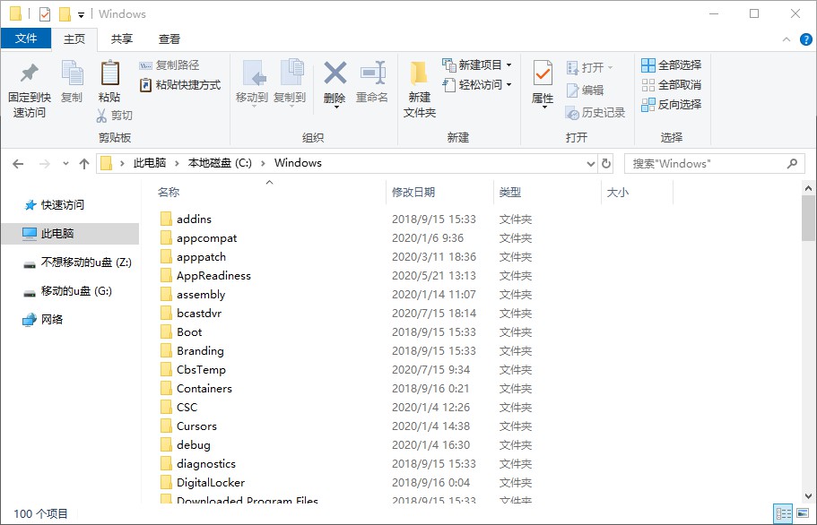The image size is (817, 525).
Task: Select the bcastdvr folder icon
Action: [x=166, y=314]
